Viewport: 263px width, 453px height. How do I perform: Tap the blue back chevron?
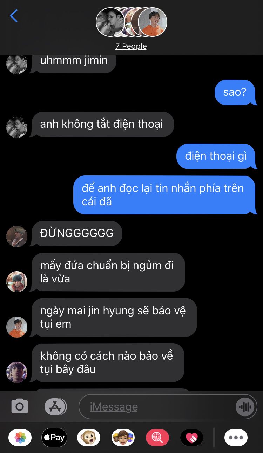[14, 16]
